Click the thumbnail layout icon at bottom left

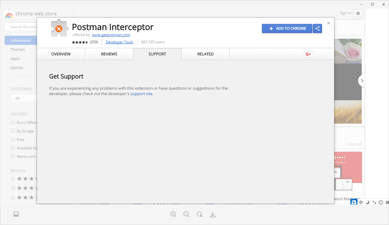[16, 214]
